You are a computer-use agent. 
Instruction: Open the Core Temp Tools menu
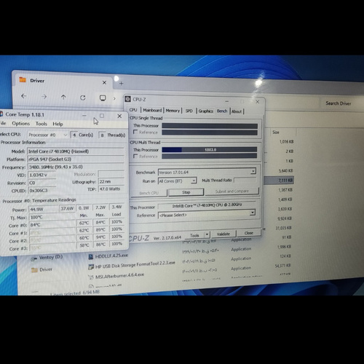click(41, 124)
